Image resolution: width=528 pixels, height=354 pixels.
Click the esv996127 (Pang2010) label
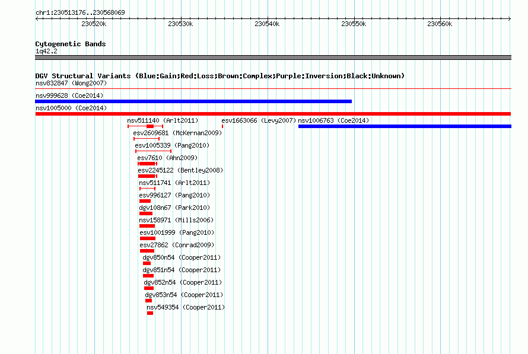click(x=174, y=195)
